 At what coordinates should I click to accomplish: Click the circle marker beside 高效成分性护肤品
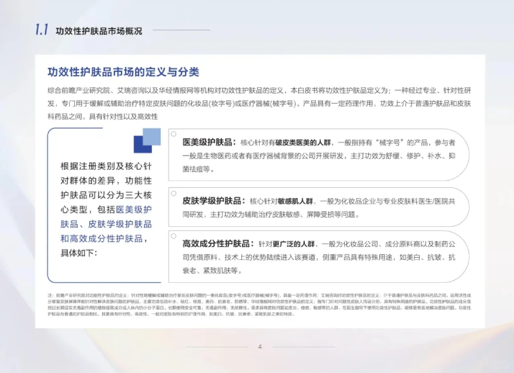click(x=173, y=236)
